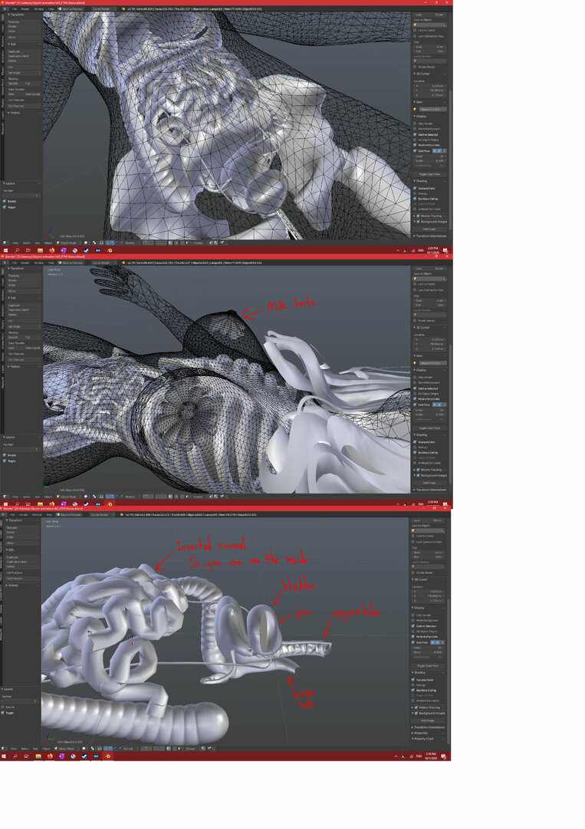Click the Grid Floor Lines field in the top screenshot

pyautogui.click(x=430, y=157)
